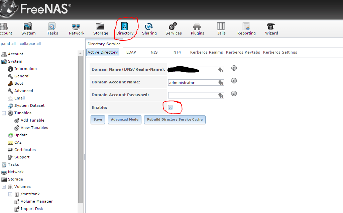
Task: Select the Directory Service tab
Action: pos(104,44)
